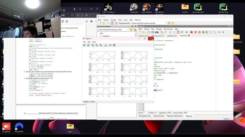245x137 pixels.
Task: Open the Tools menu in Figure 1
Action: pos(94,42)
